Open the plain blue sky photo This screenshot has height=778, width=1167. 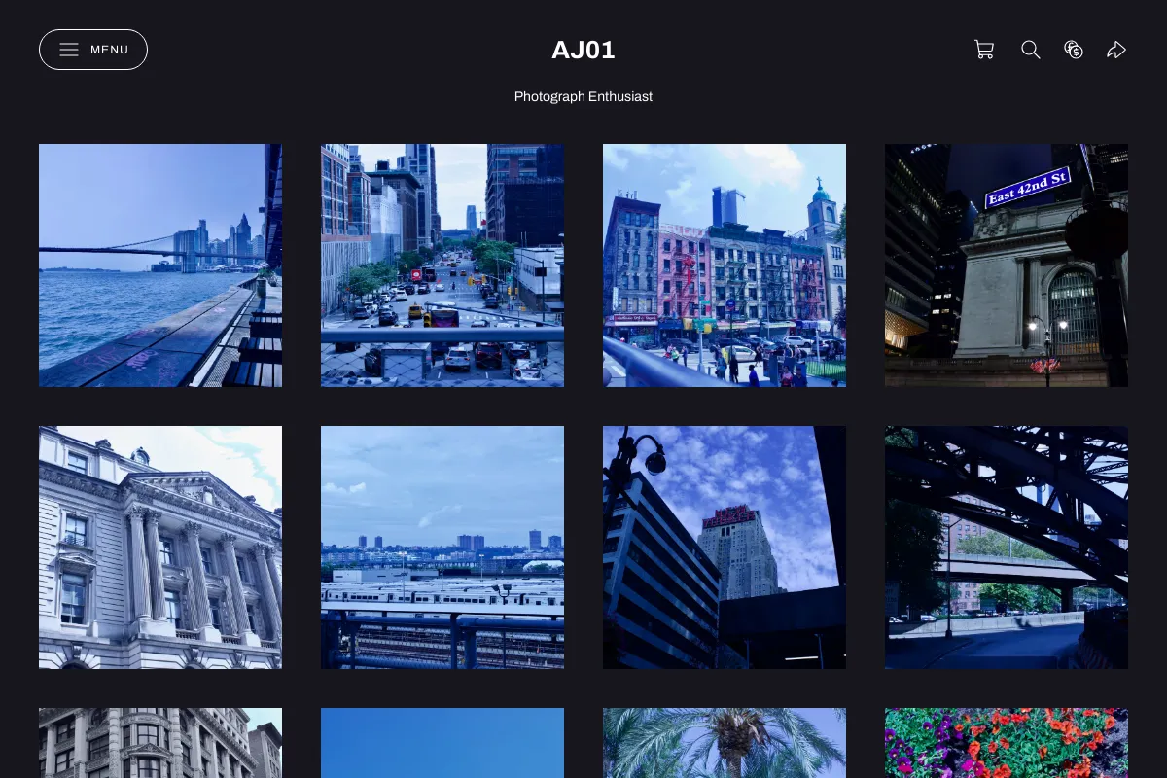point(442,743)
